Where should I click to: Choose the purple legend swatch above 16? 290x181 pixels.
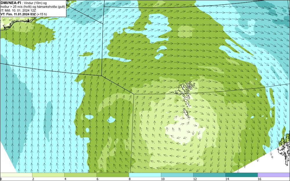pyautogui.click(x=274, y=175)
